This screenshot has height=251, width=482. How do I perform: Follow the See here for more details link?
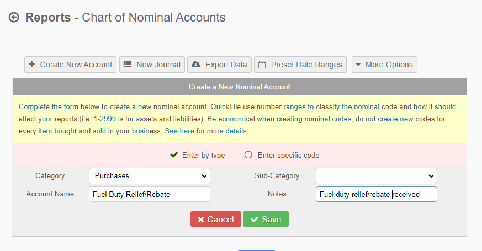205,131
